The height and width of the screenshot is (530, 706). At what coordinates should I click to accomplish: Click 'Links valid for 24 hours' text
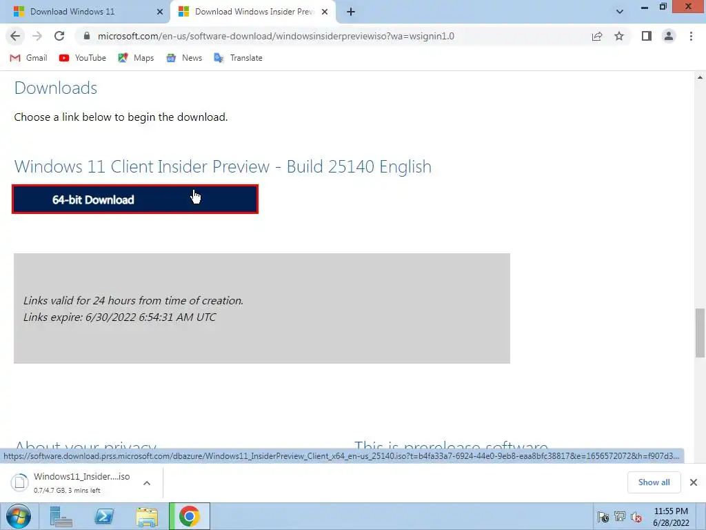pos(133,301)
